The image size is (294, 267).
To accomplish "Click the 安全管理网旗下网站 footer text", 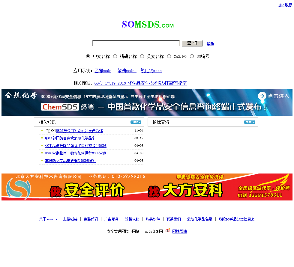I will point(123,231).
